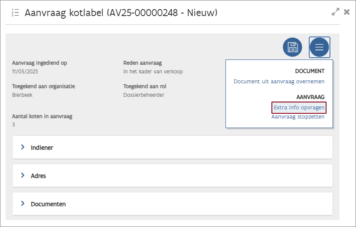Click the organisation value 'Bierbeek'
Viewport: 356px width, 227px height.
point(22,95)
